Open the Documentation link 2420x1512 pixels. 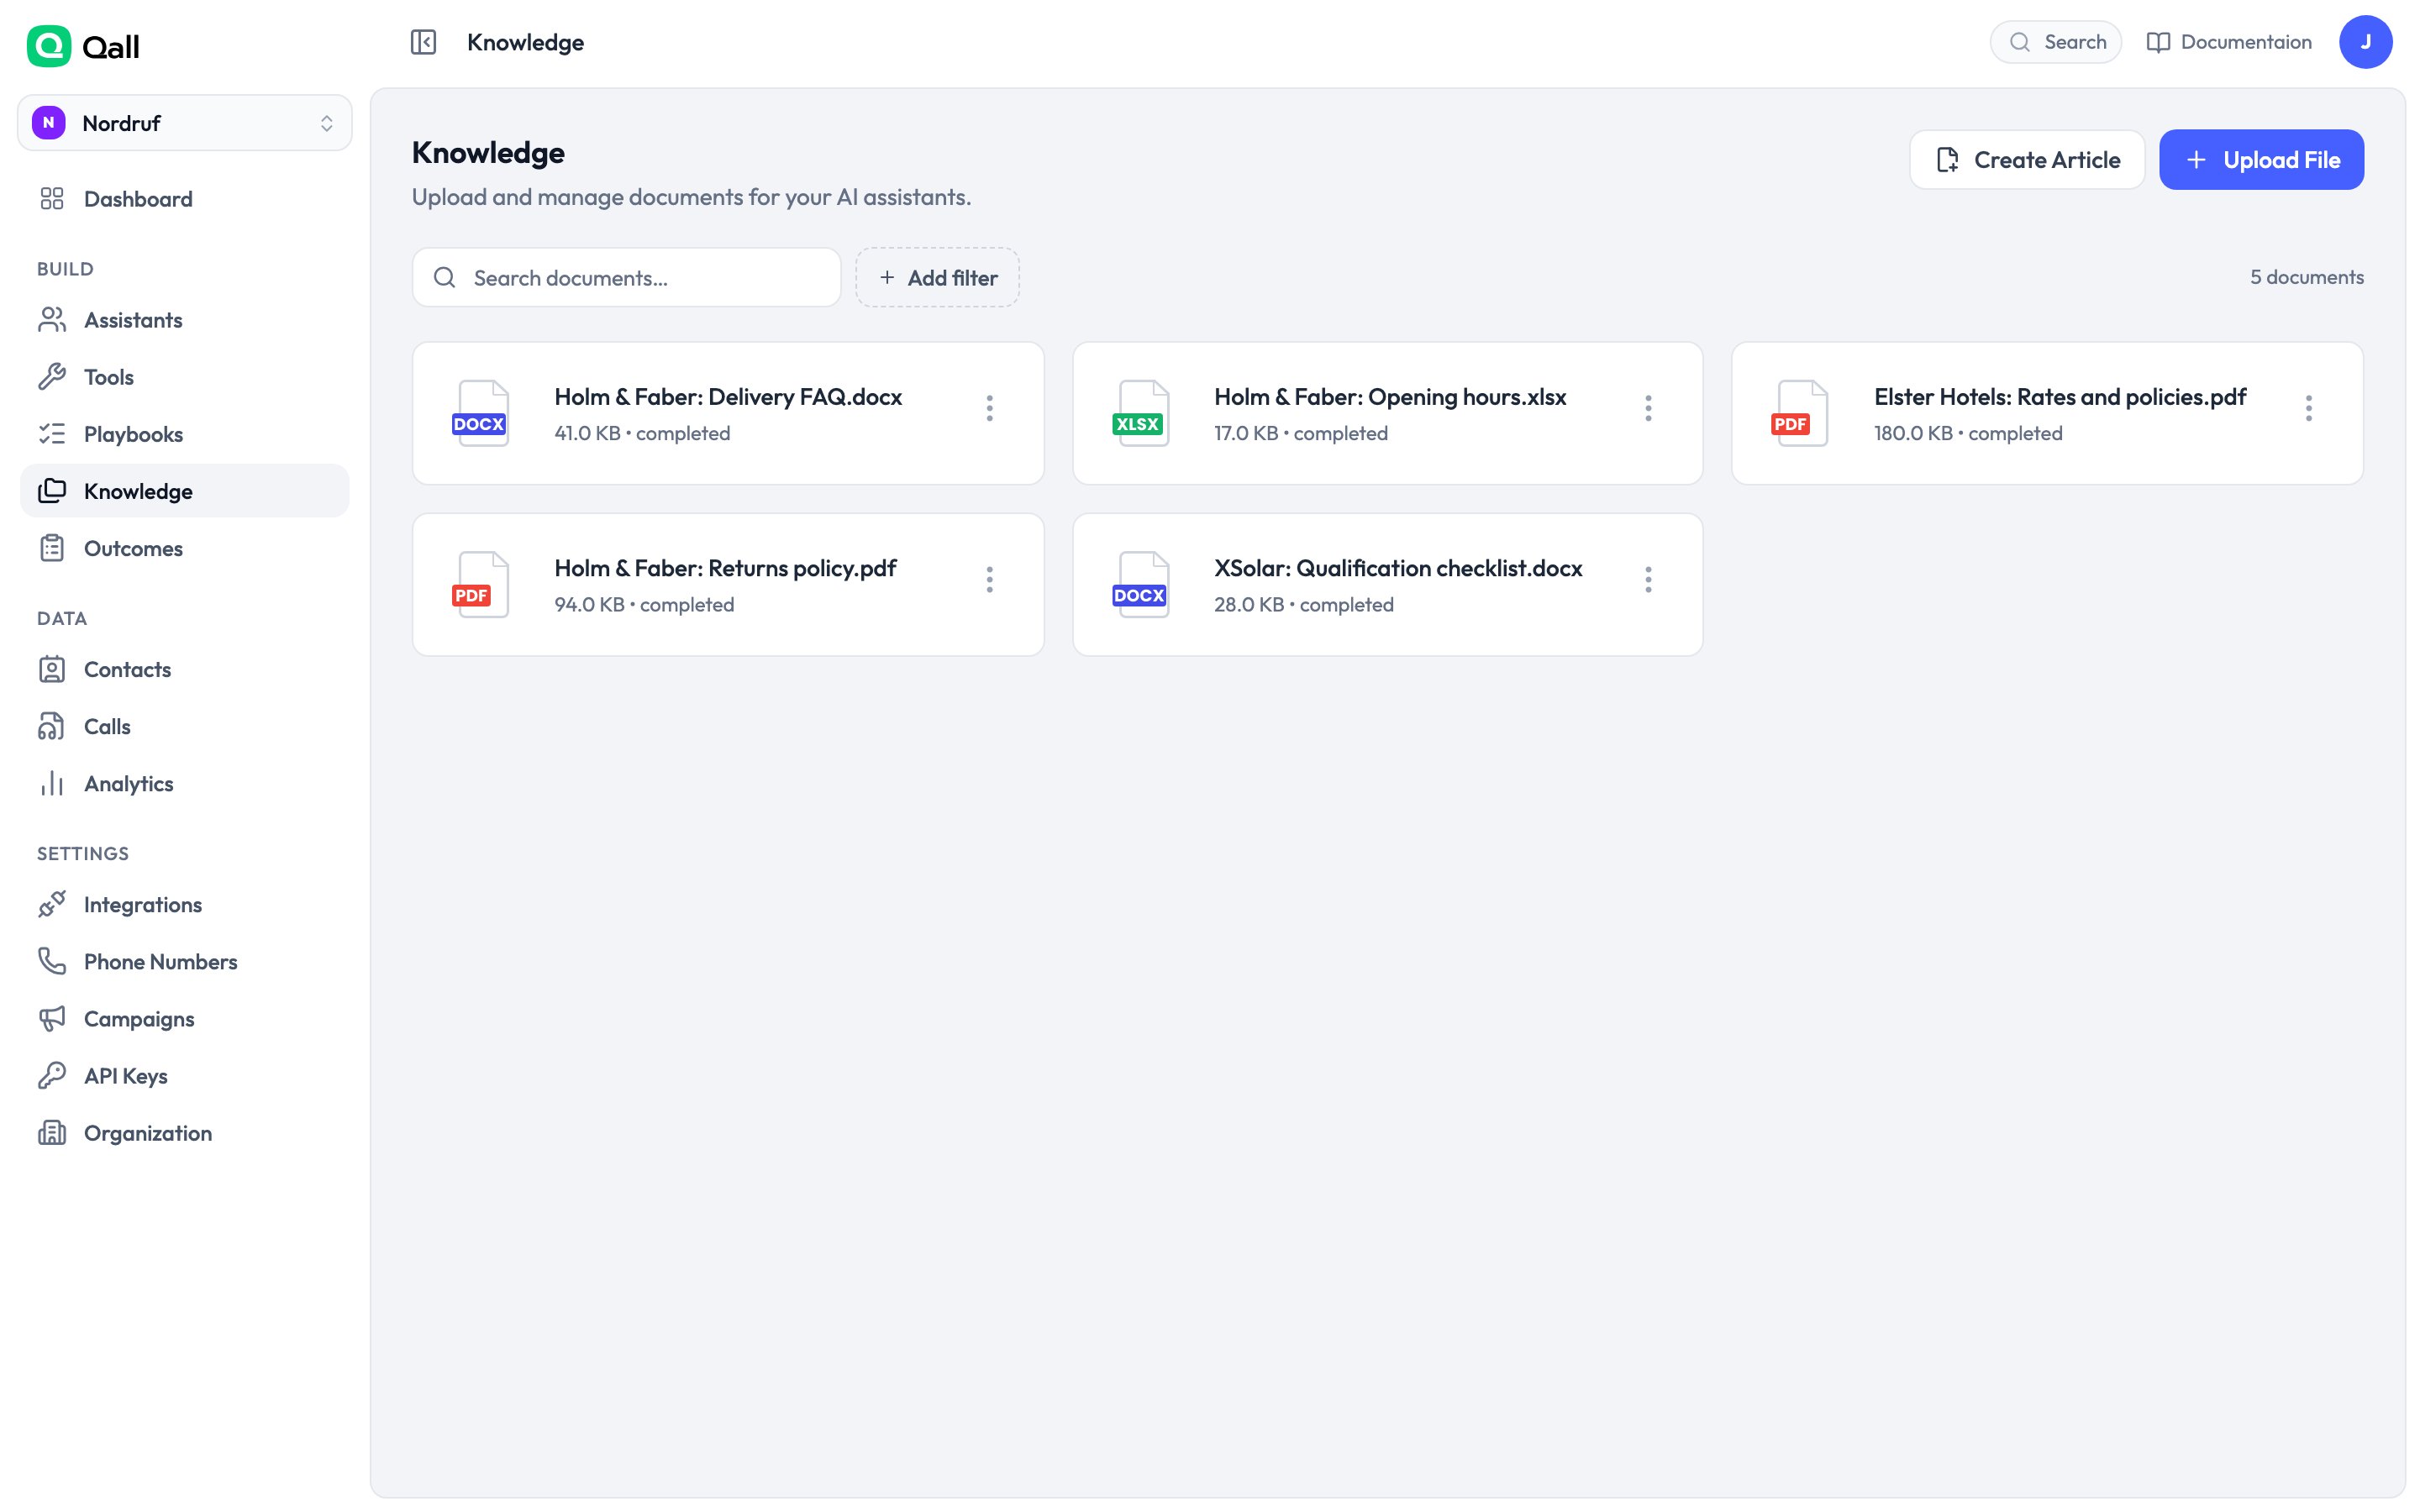click(x=2229, y=42)
